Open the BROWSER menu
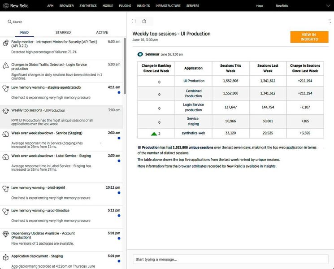This screenshot has height=269, width=334. point(66,6)
